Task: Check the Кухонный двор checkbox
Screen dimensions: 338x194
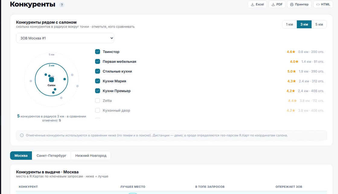Action: tap(98, 110)
